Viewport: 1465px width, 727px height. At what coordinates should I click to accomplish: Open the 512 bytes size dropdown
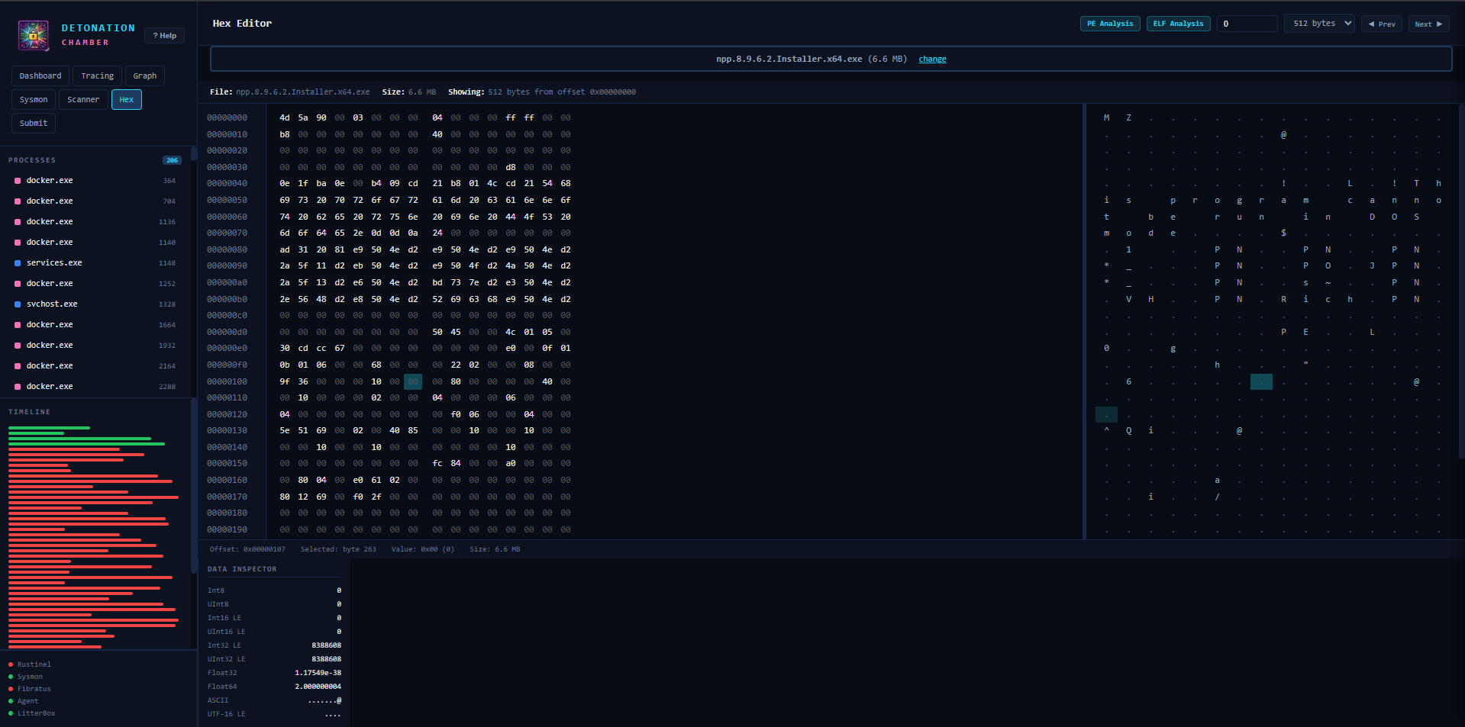(1319, 24)
